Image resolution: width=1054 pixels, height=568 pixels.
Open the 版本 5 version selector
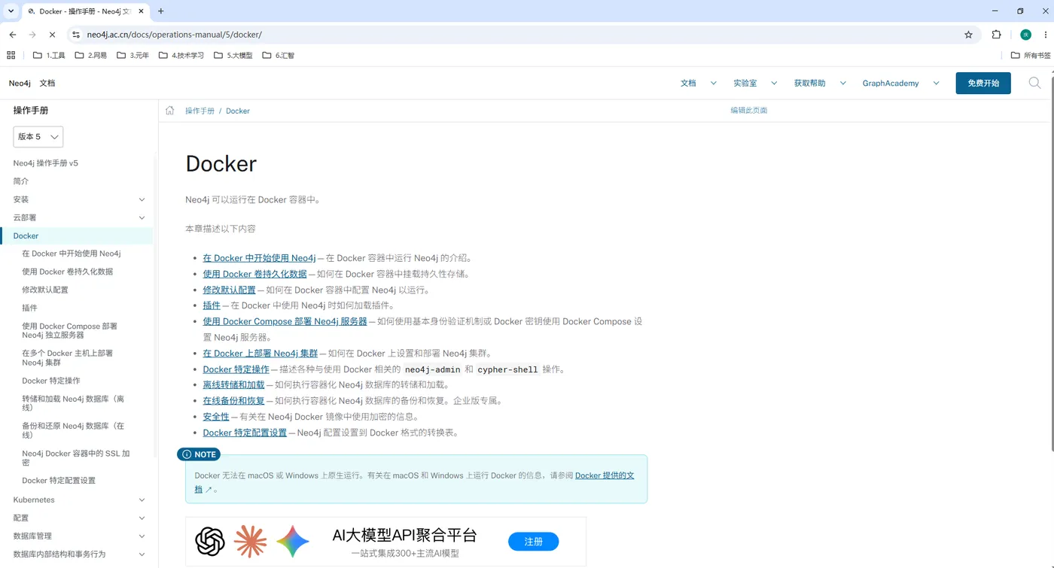point(38,136)
